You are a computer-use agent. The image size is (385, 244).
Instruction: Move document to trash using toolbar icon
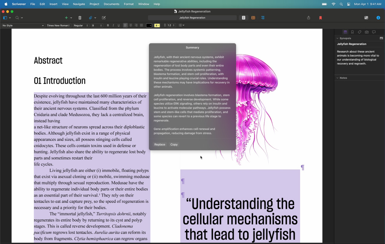pos(80,18)
